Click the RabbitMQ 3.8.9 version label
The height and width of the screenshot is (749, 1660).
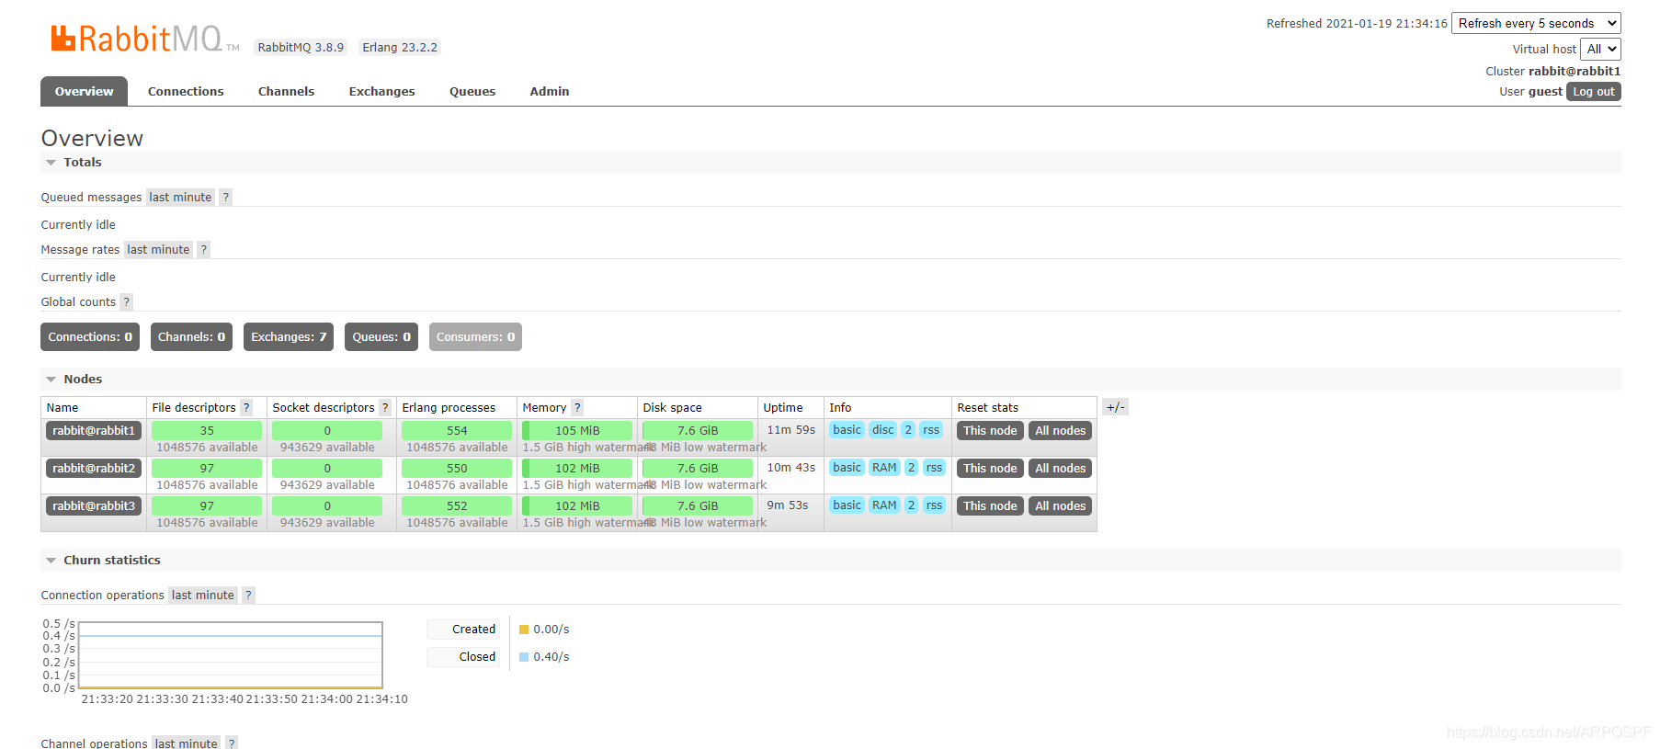point(301,47)
